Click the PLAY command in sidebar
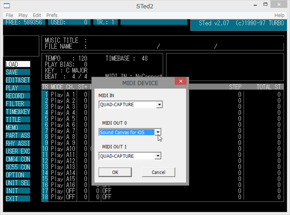This screenshot has height=215, width=290. click(x=18, y=88)
